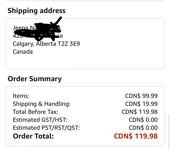Click the Canada country line
This screenshot has width=170, height=149.
[x=23, y=52]
